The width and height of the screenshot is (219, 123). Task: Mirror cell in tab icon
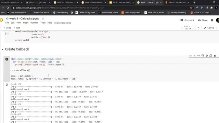(x=211, y=56)
